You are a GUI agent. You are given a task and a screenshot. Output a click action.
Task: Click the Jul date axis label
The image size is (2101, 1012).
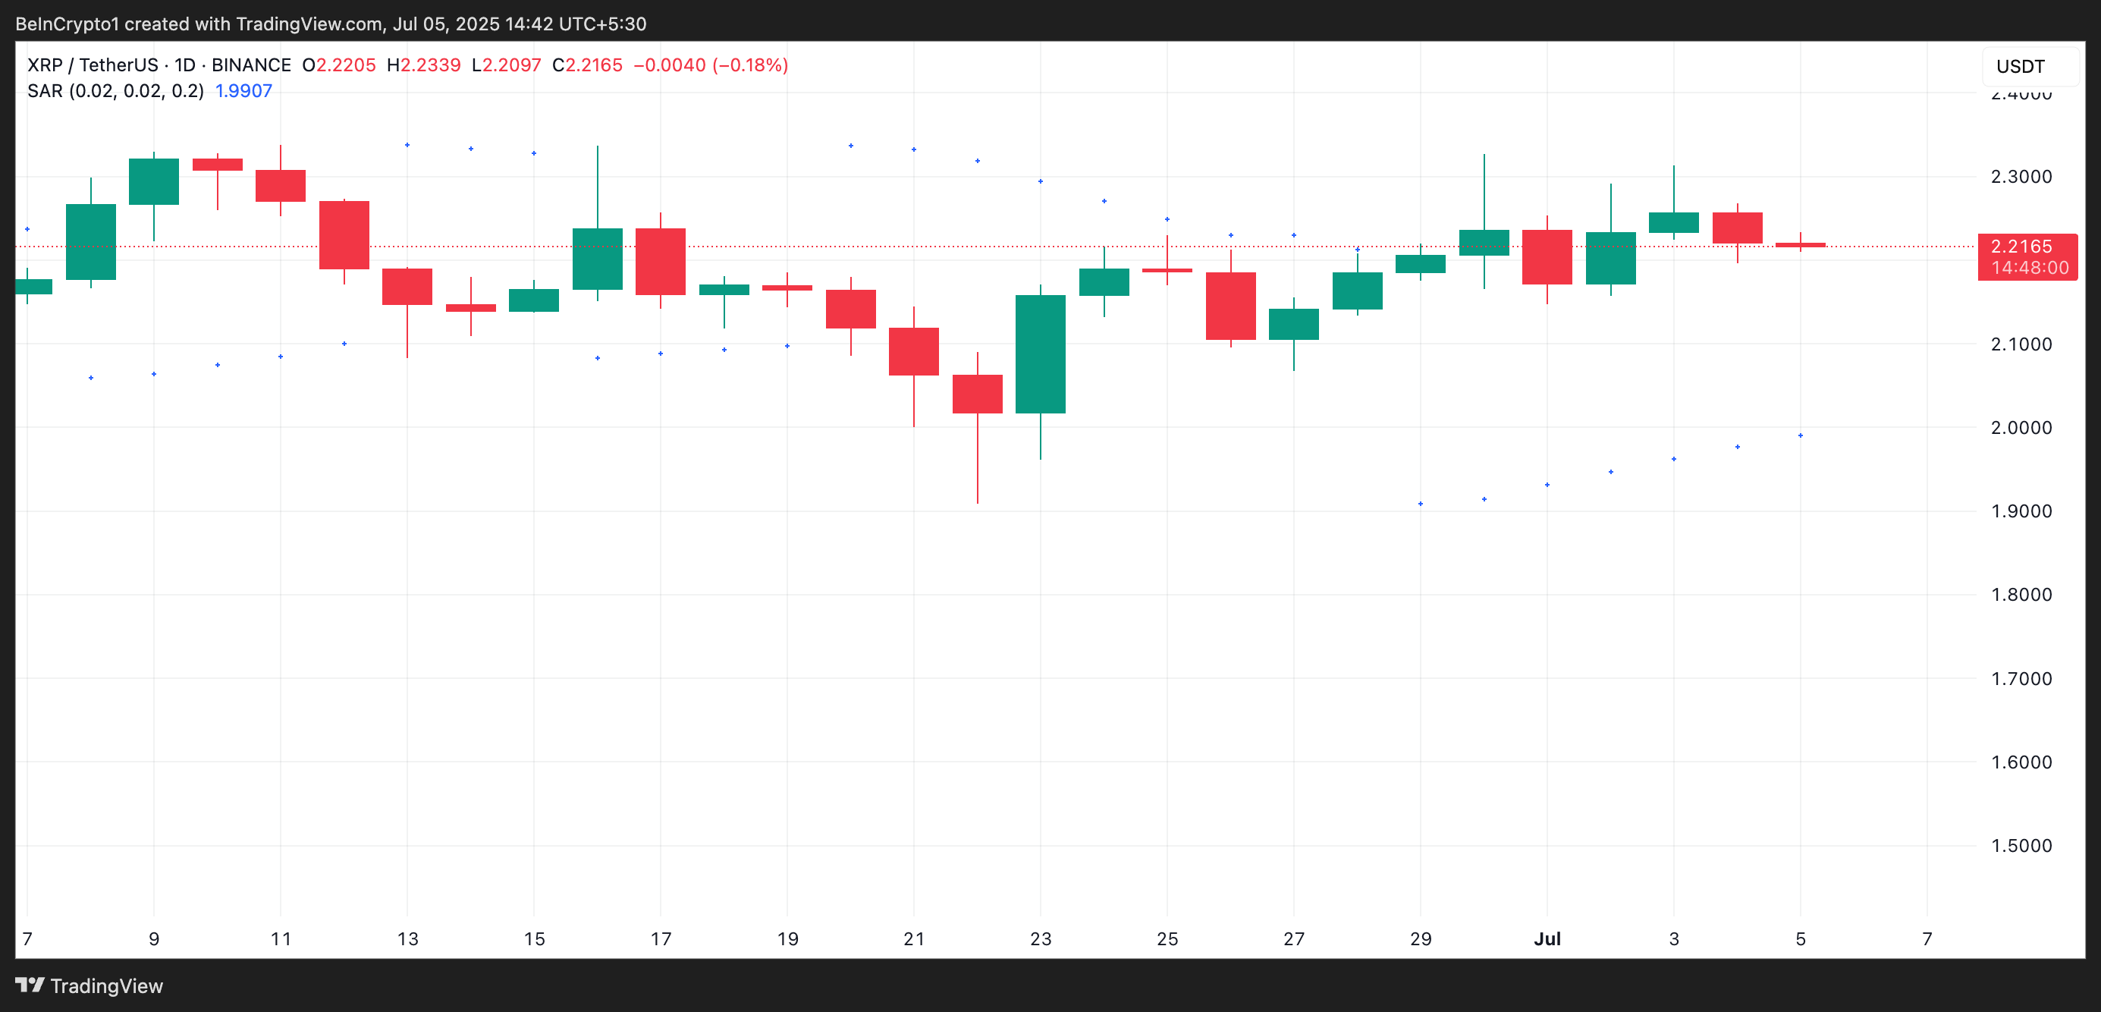click(x=1547, y=938)
